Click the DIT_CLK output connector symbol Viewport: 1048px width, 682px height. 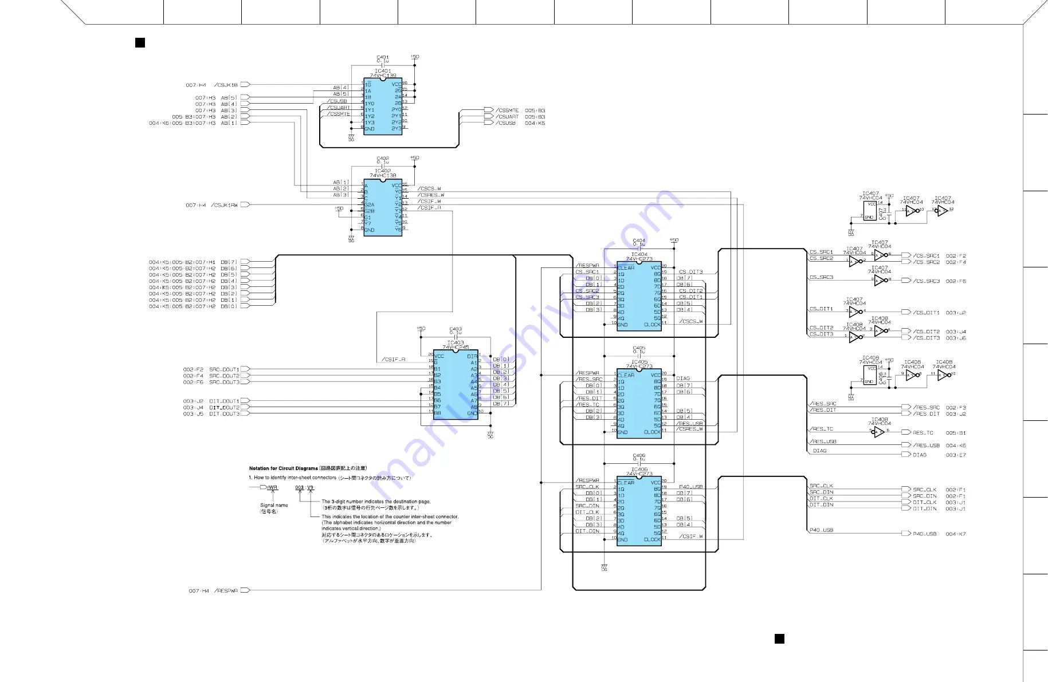(906, 502)
